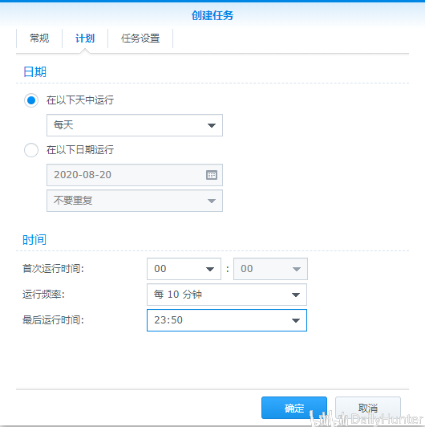Click the 日期 section heading
Image resolution: width=425 pixels, height=427 pixels.
[34, 72]
